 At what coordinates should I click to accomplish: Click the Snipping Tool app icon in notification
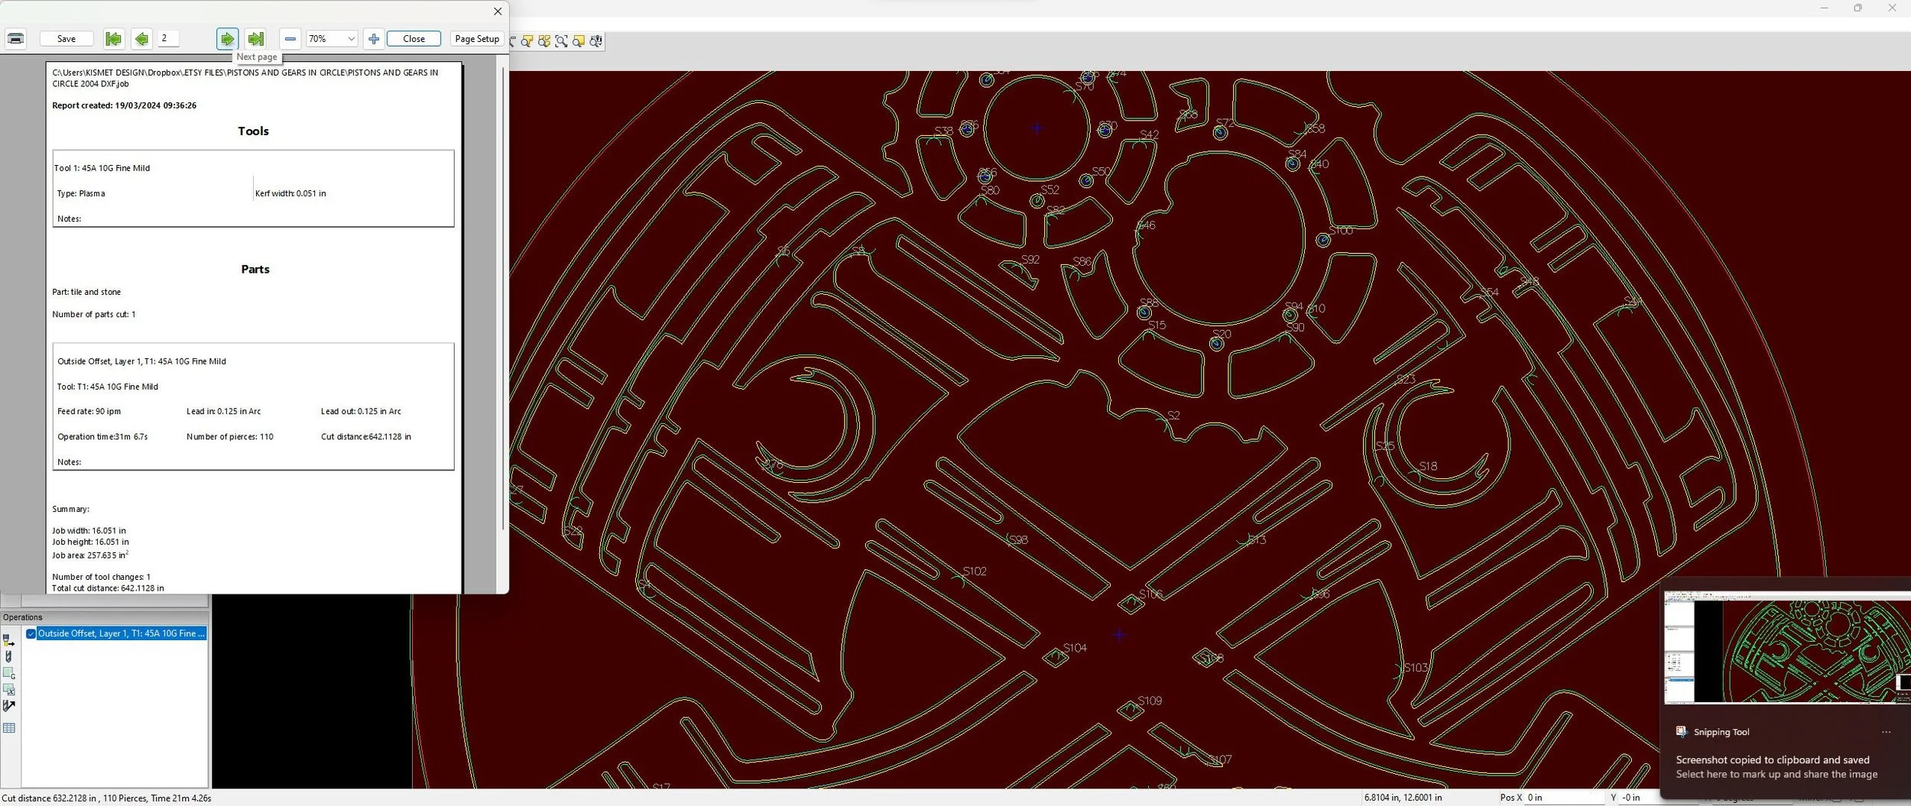tap(1681, 732)
